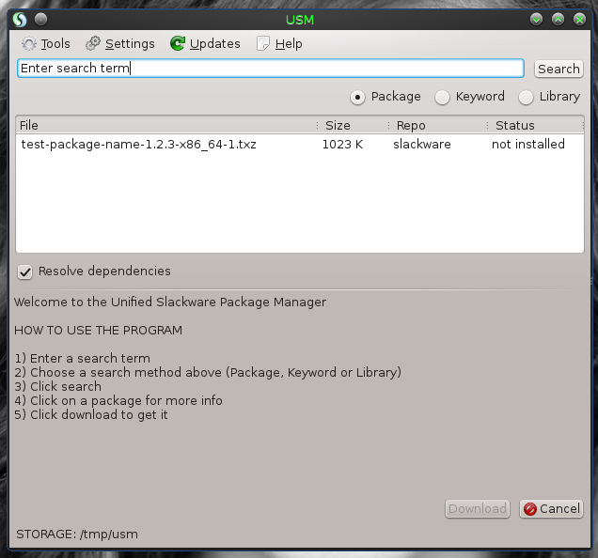Maximize the USM window
Viewport: 598px width, 558px height.
coord(558,19)
